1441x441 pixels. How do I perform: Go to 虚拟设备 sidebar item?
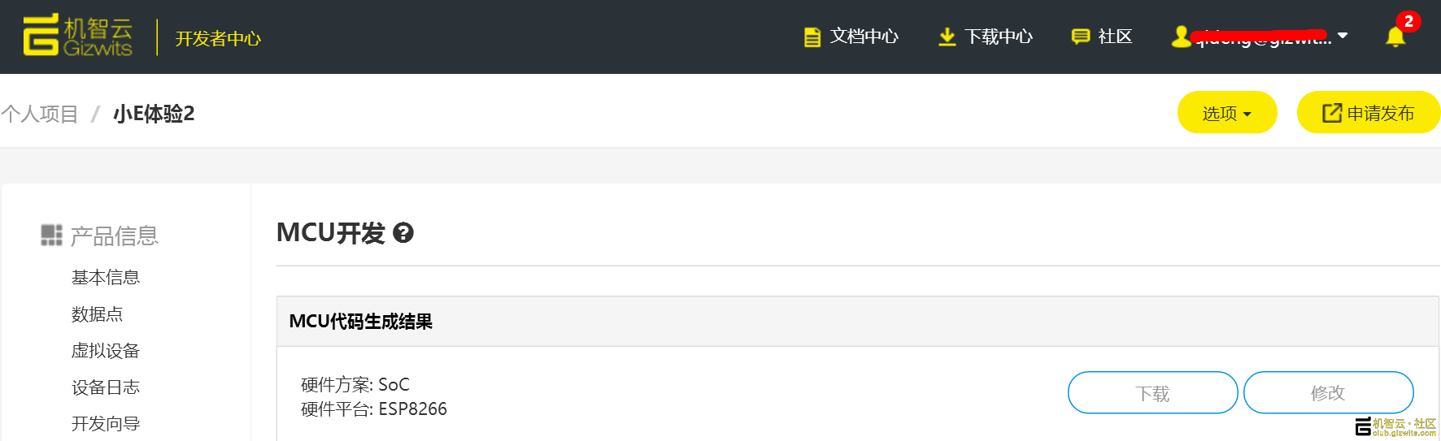point(106,351)
